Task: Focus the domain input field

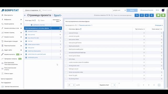Action: (x=77, y=10)
